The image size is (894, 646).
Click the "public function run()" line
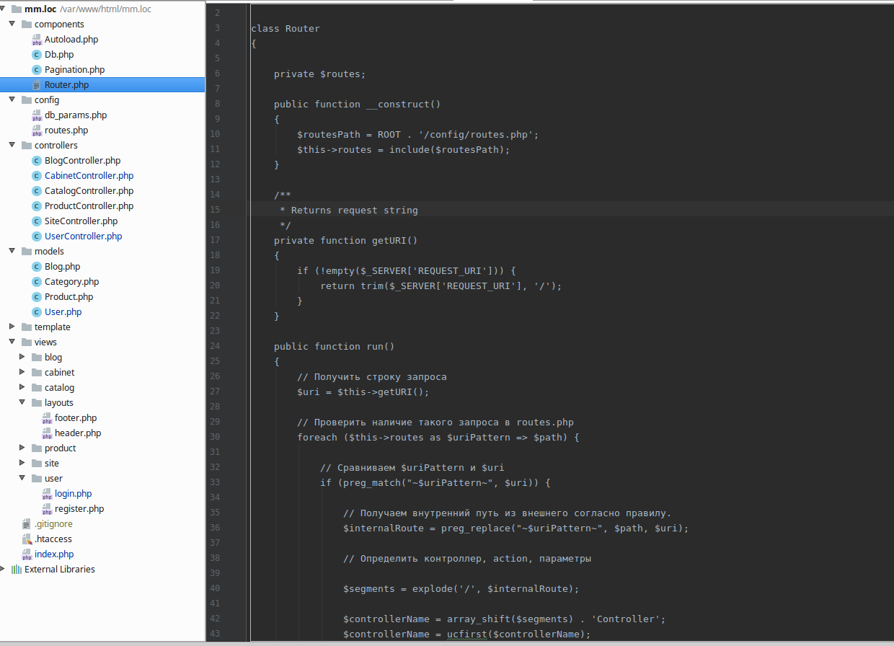point(335,346)
